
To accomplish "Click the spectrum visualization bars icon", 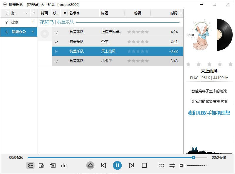I will point(64,166).
